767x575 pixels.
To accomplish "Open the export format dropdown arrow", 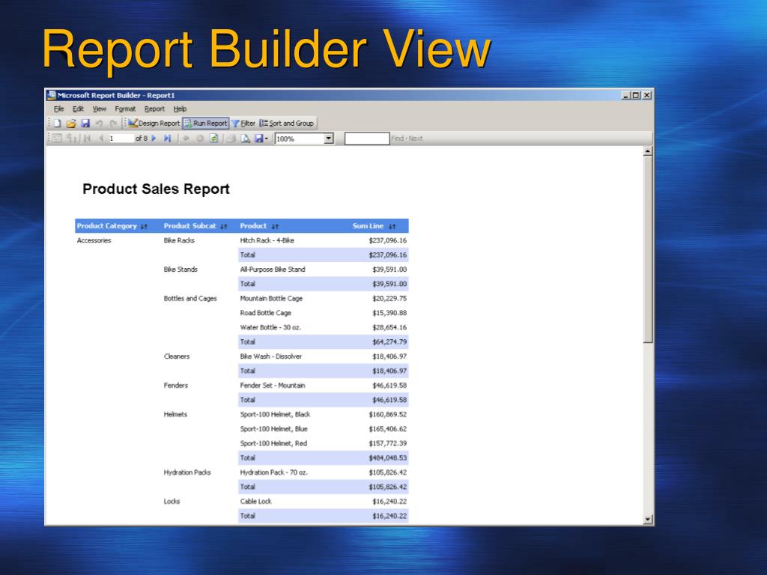I will click(x=267, y=139).
